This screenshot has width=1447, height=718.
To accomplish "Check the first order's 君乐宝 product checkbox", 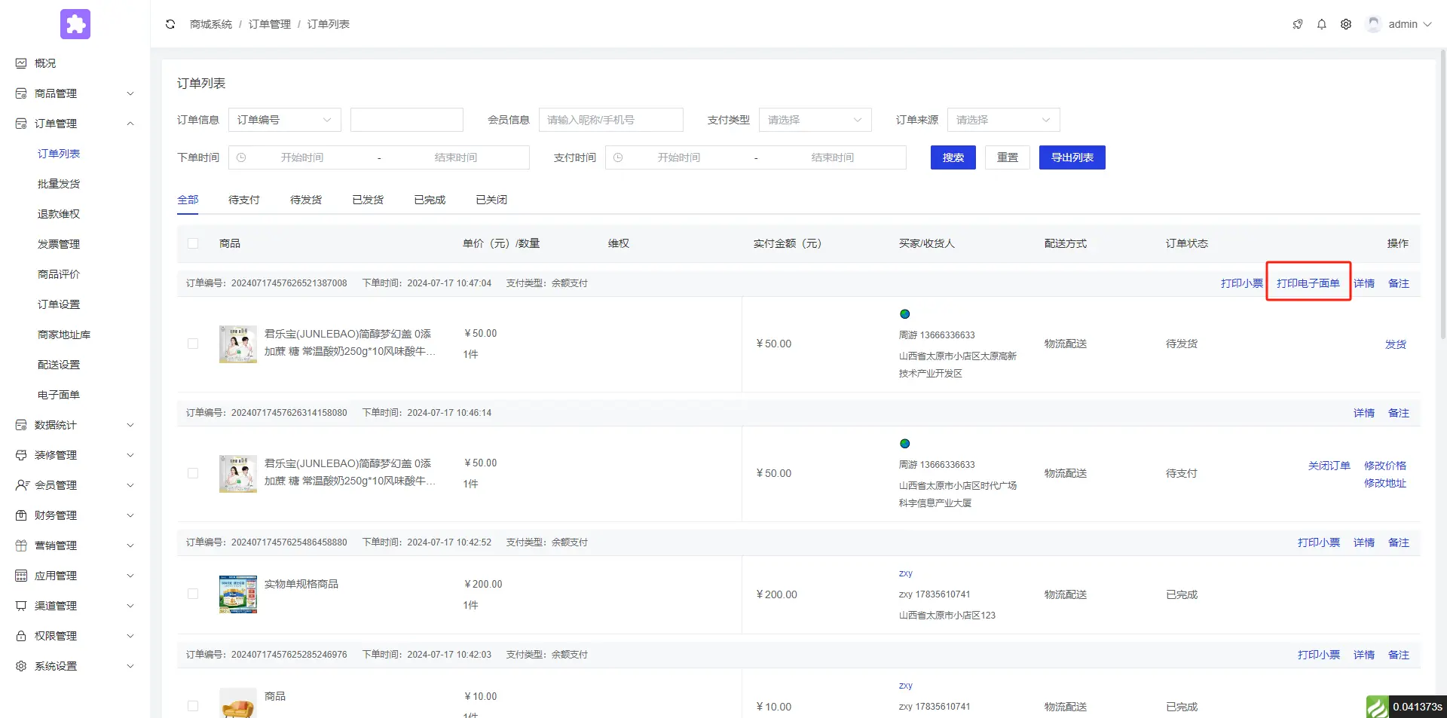I will (x=193, y=344).
